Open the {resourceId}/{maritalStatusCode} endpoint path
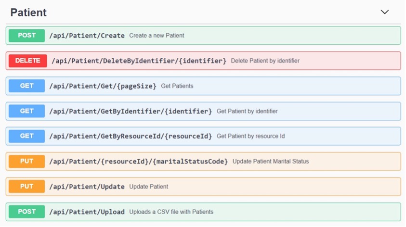The width and height of the screenshot is (406, 227). pos(139,161)
